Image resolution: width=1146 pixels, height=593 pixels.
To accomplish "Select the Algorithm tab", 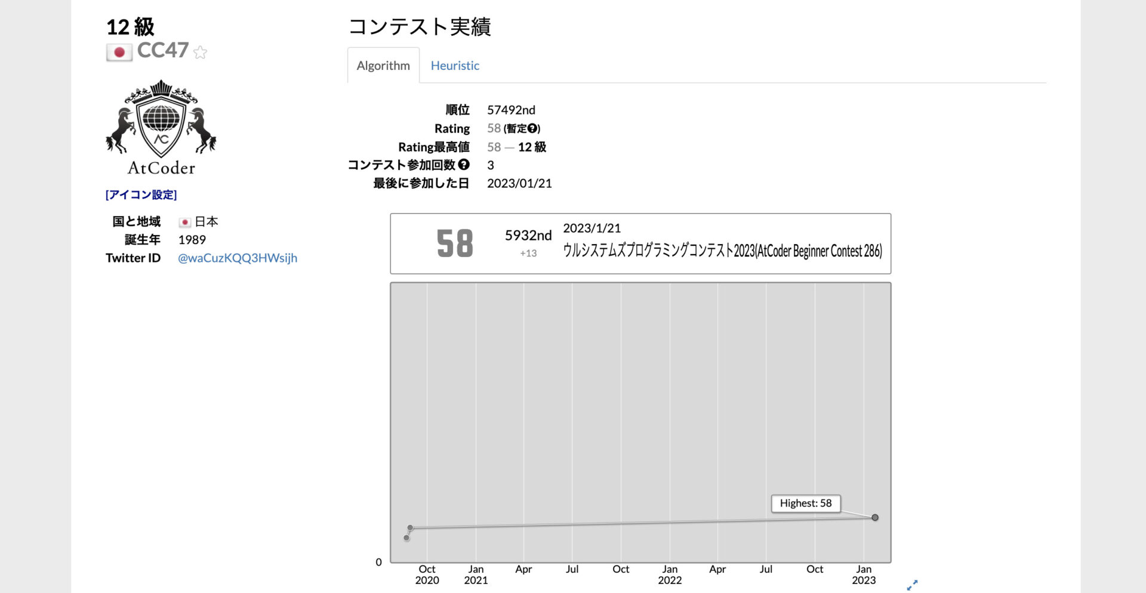I will click(x=383, y=65).
